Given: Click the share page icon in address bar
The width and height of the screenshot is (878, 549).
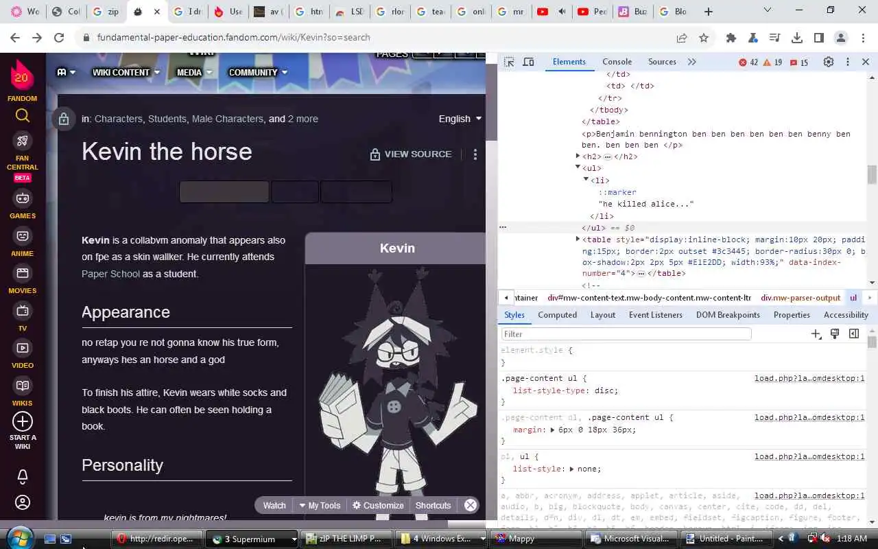Looking at the screenshot, I should click(x=682, y=38).
